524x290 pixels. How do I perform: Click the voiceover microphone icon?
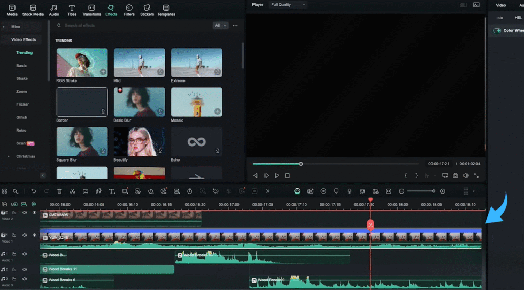(349, 191)
